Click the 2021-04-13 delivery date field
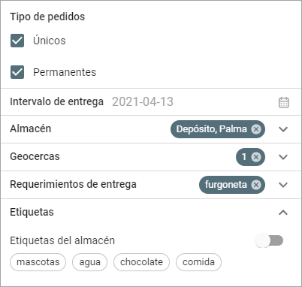 tap(143, 102)
